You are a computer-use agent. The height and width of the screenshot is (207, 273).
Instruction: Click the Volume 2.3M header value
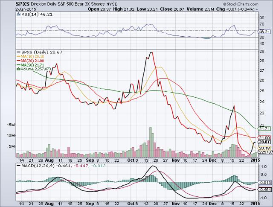pyautogui.click(x=200, y=9)
